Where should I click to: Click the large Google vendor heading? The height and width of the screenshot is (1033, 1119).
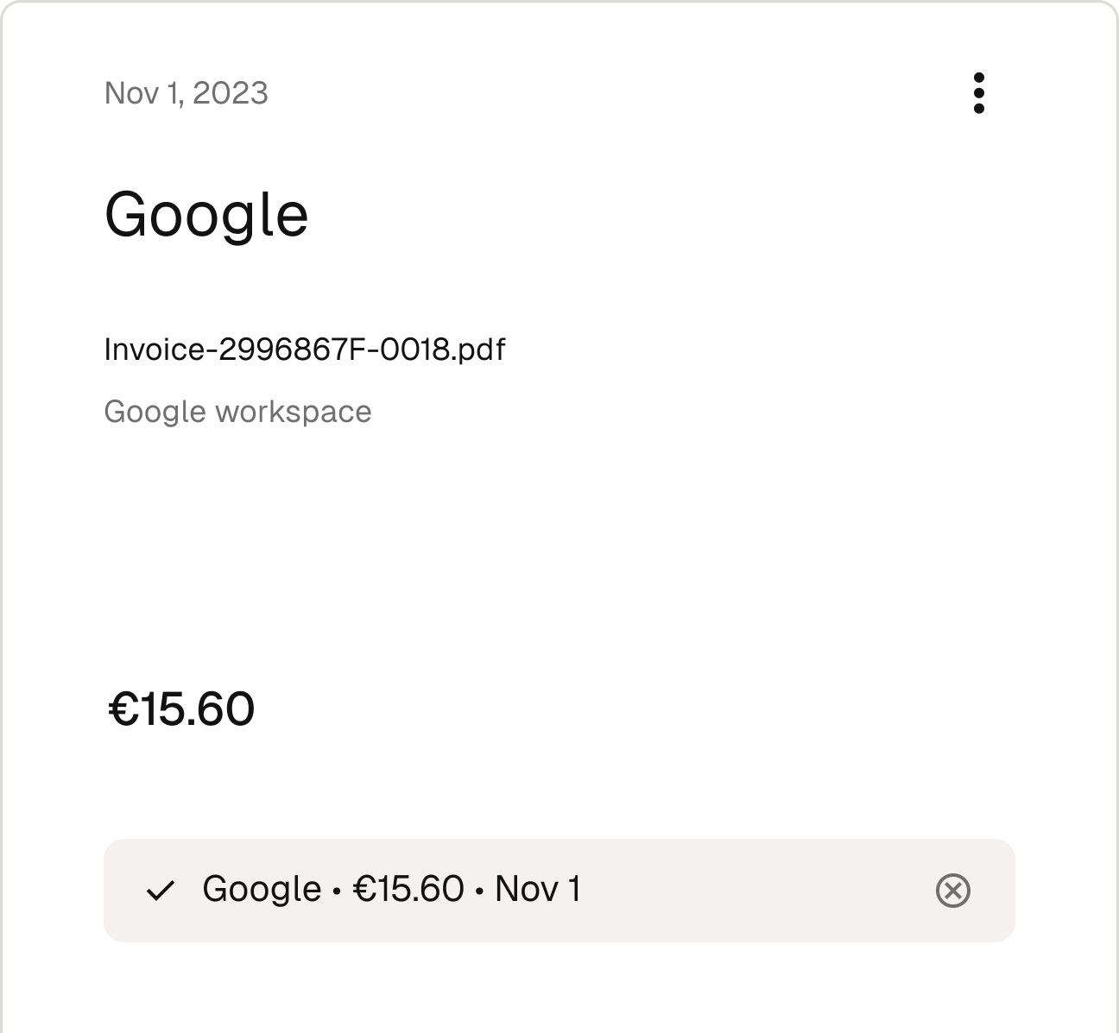pyautogui.click(x=206, y=214)
